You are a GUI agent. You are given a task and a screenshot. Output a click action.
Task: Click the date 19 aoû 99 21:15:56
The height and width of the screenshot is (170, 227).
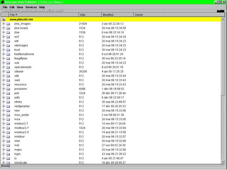(x=114, y=132)
